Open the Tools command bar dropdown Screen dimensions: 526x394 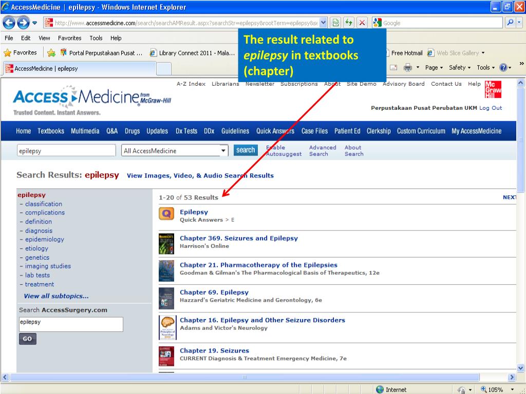tap(485, 68)
